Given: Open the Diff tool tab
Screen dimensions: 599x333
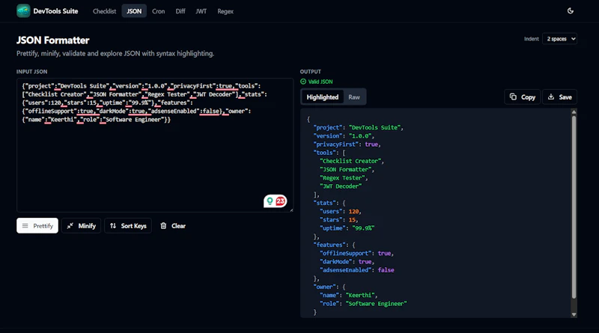Looking at the screenshot, I should click(180, 11).
